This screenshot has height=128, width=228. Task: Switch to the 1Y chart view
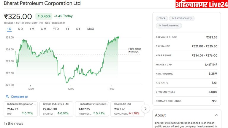point(68,29)
